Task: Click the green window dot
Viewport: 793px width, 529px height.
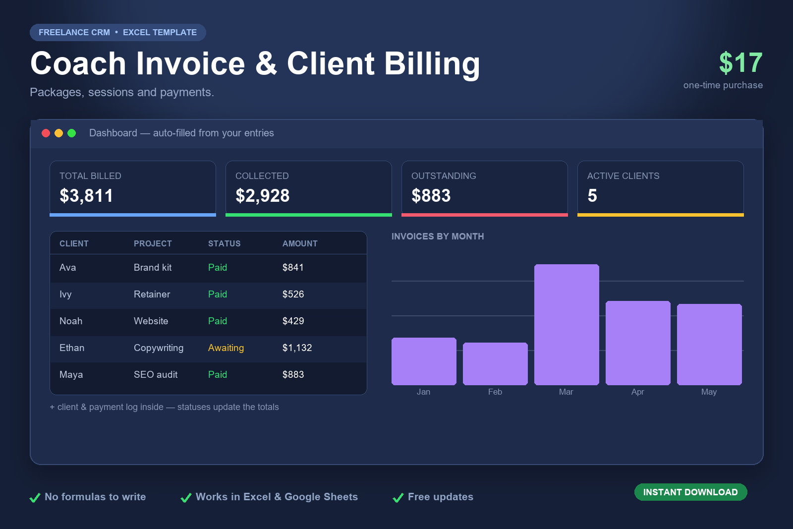Action: [71, 133]
